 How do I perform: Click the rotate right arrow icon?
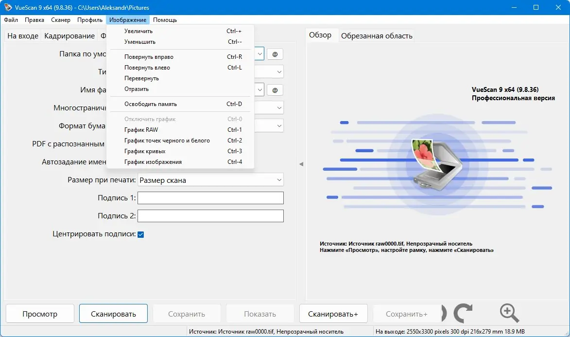point(463,313)
